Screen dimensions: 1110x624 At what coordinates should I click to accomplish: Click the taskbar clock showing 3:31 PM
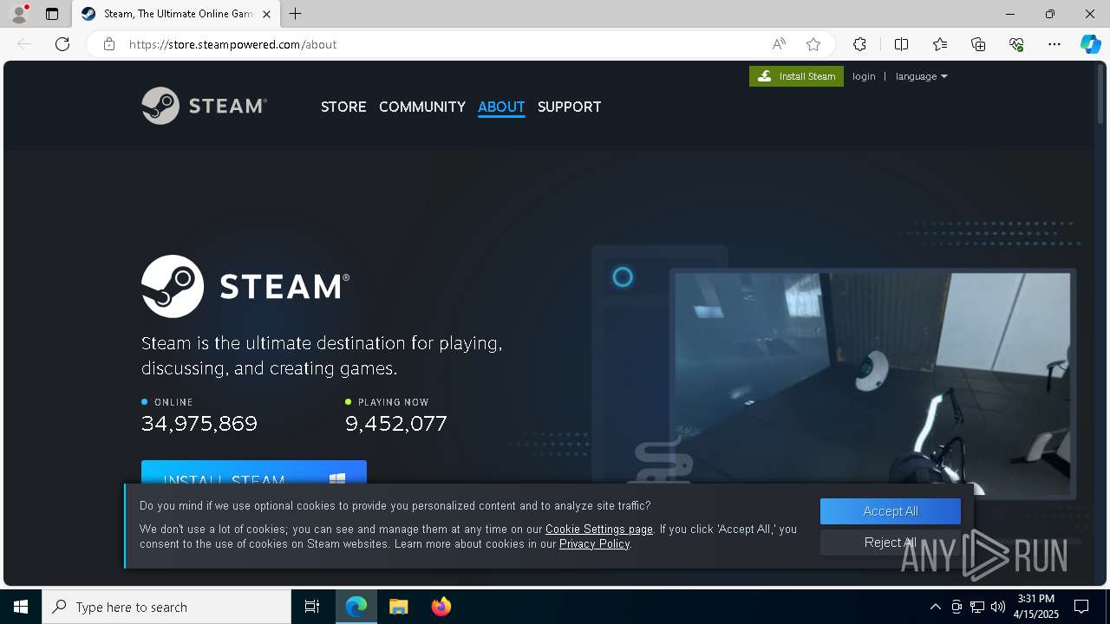click(x=1036, y=607)
